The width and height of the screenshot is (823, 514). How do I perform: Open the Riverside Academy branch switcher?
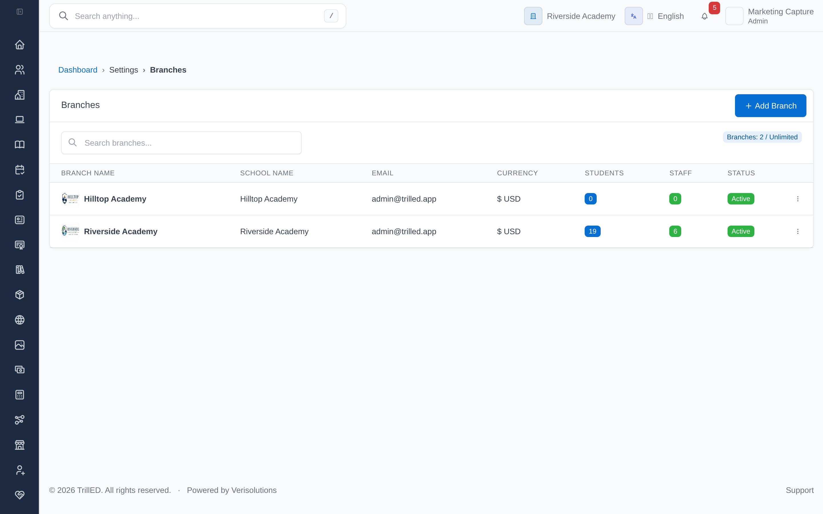click(570, 16)
